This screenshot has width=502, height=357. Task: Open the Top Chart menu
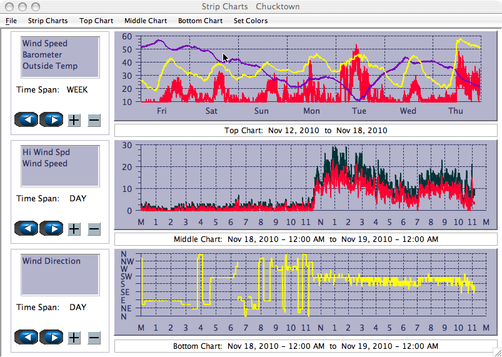point(96,21)
